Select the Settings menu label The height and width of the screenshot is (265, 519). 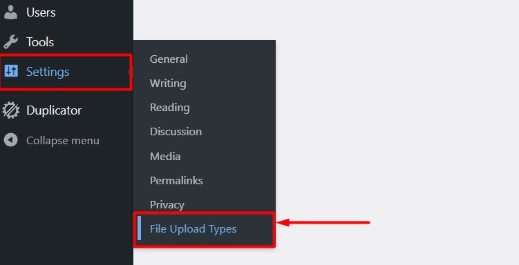[x=48, y=72]
